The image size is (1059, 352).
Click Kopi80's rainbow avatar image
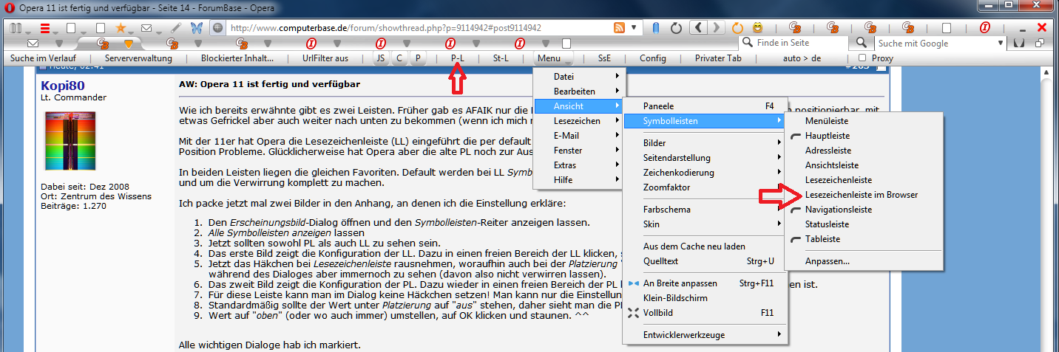pyautogui.click(x=71, y=141)
